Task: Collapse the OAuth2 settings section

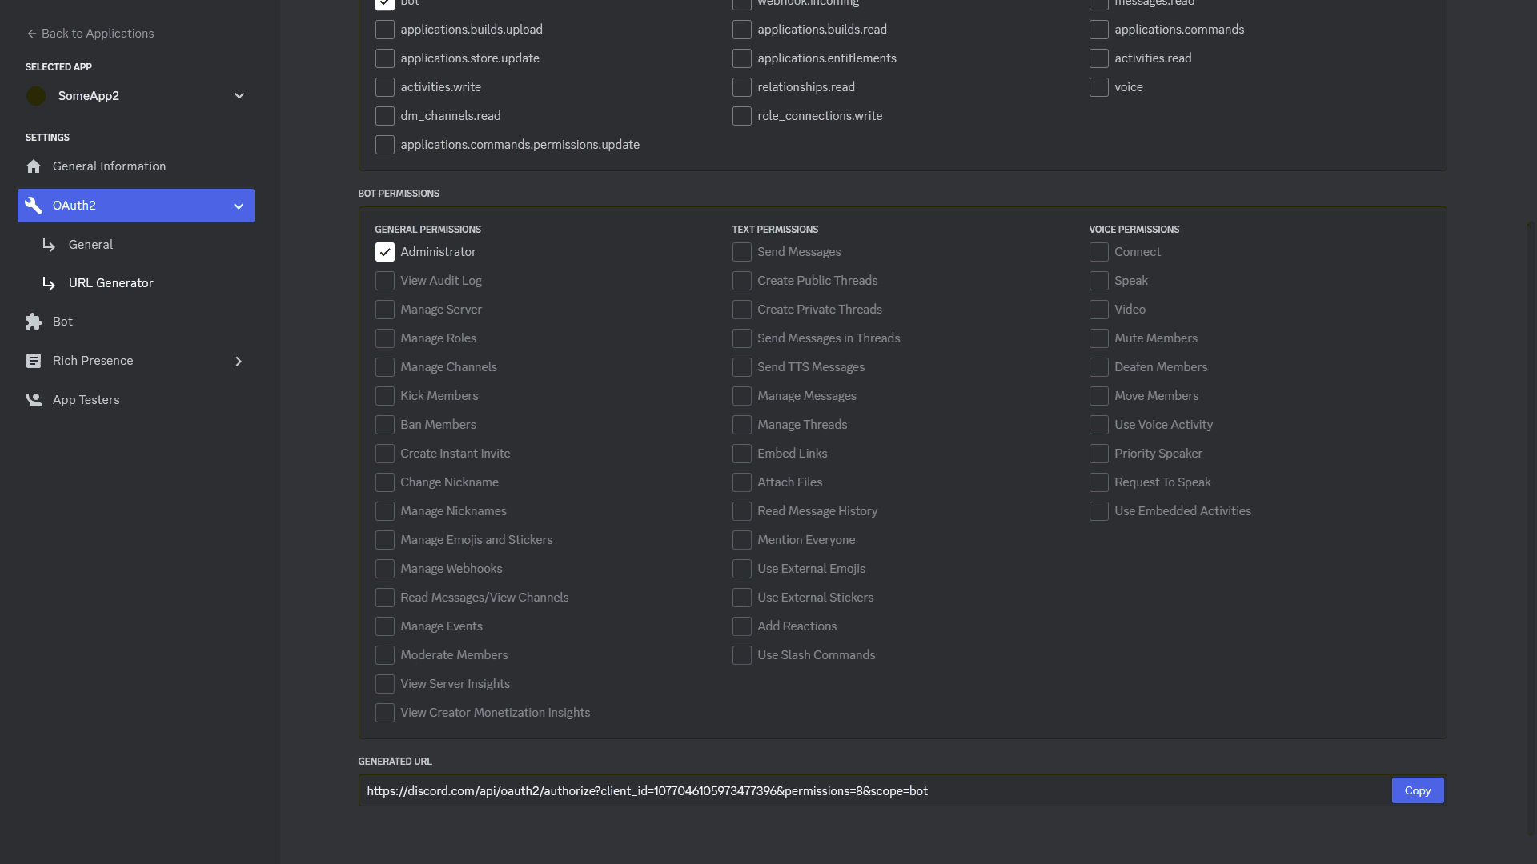Action: [x=239, y=206]
